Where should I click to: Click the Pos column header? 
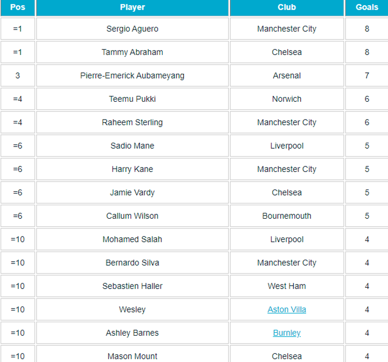pos(18,8)
